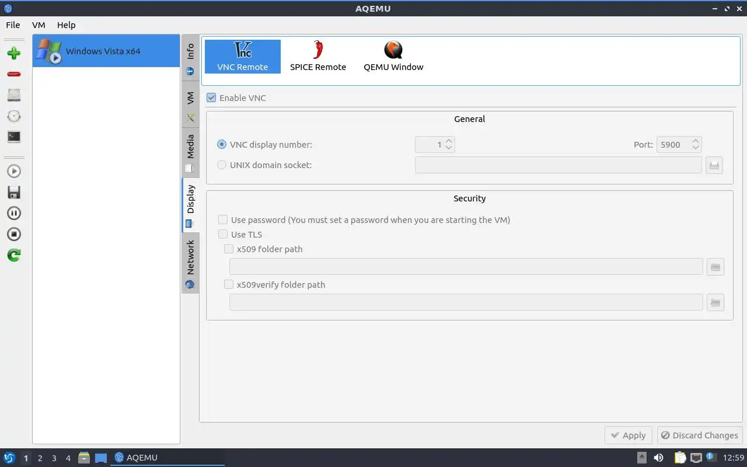Enable the Use TLS checkbox
The width and height of the screenshot is (747, 467).
tap(223, 235)
